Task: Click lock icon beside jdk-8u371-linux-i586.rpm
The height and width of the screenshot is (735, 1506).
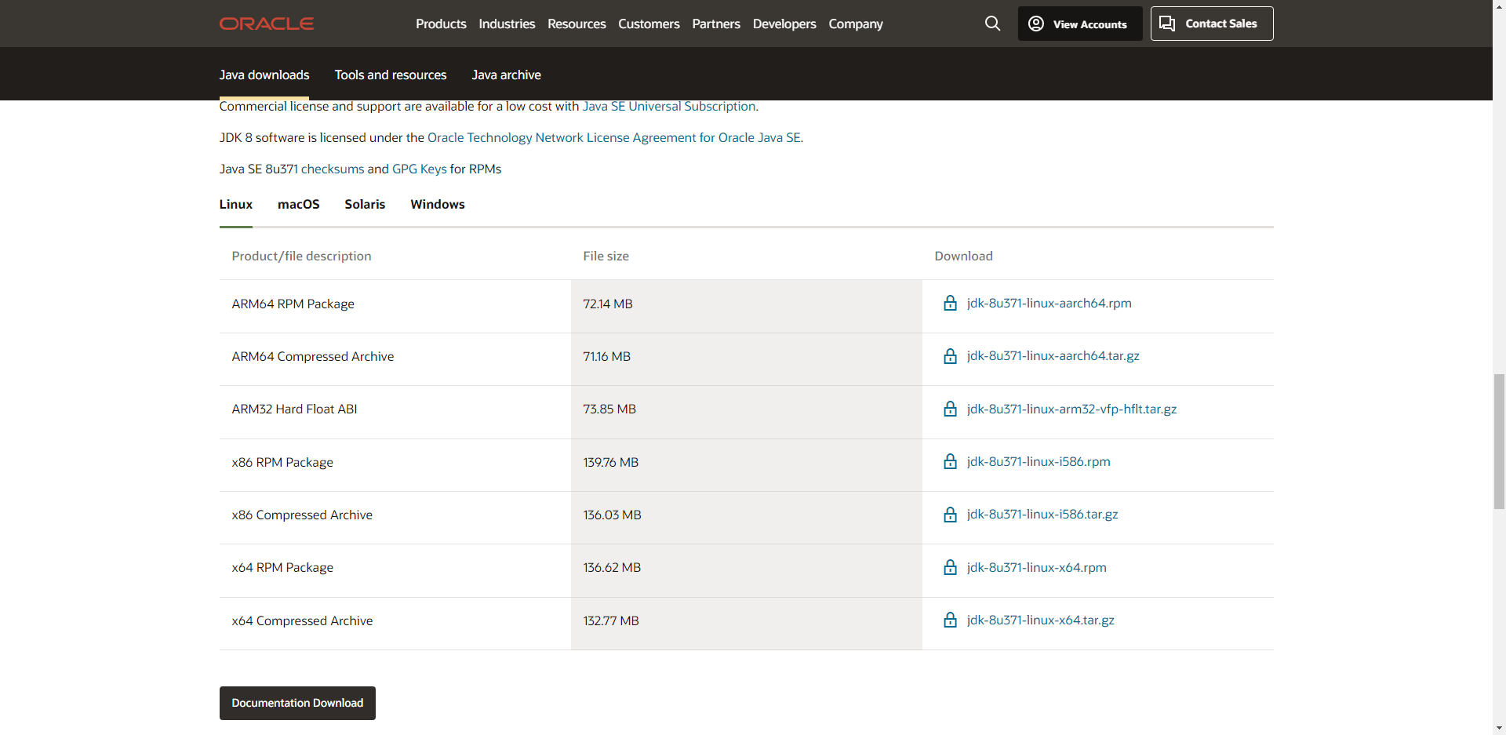Action: click(950, 461)
